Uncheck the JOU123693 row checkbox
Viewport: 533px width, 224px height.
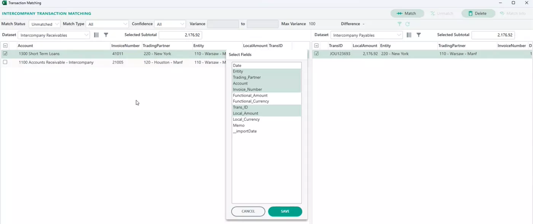click(316, 54)
